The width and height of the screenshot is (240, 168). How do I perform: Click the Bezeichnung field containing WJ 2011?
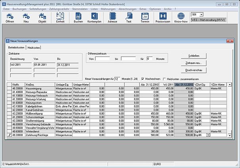click(21, 65)
